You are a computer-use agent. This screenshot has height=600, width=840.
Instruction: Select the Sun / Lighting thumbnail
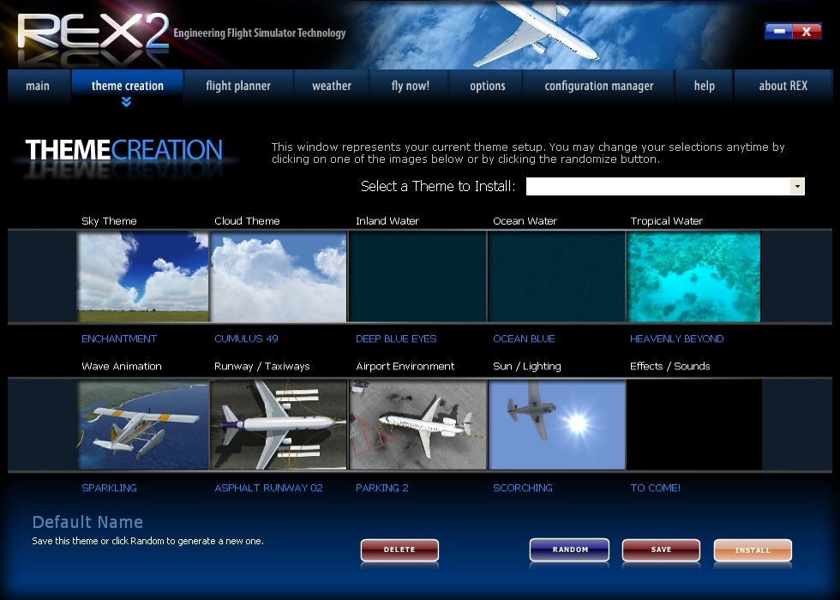pyautogui.click(x=557, y=425)
